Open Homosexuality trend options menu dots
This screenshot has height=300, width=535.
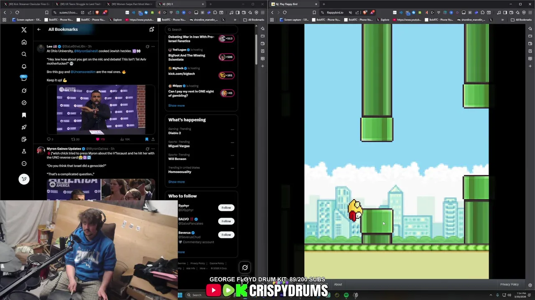232,168
